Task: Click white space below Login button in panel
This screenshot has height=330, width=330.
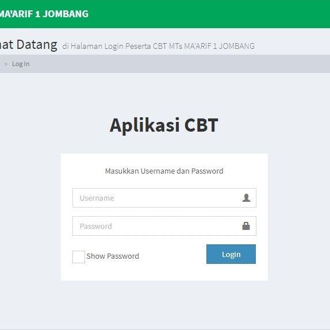Action: (231, 272)
